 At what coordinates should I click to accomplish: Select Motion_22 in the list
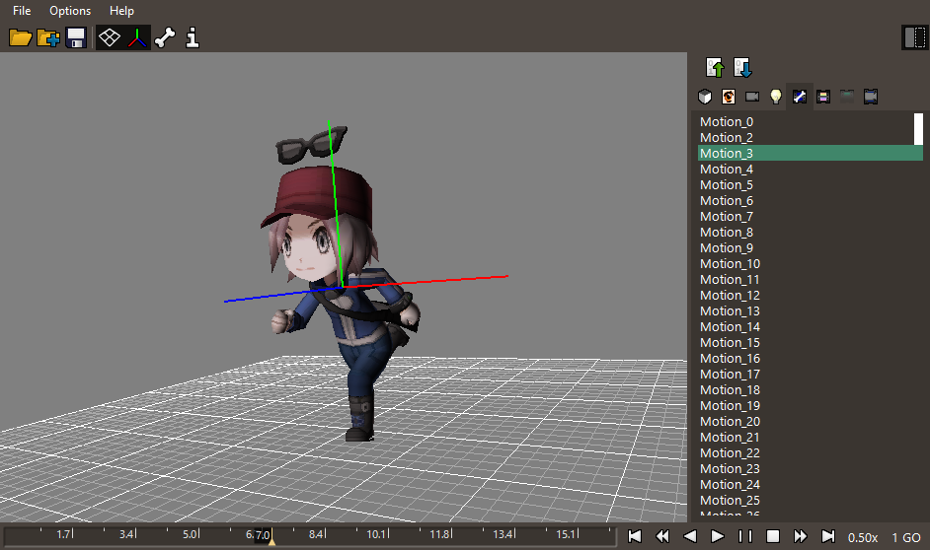pyautogui.click(x=811, y=453)
